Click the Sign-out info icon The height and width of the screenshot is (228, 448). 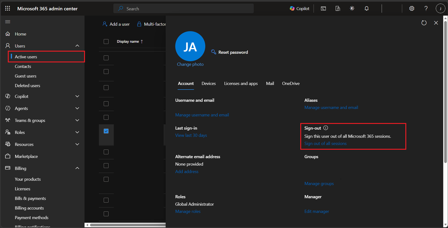[x=326, y=128]
